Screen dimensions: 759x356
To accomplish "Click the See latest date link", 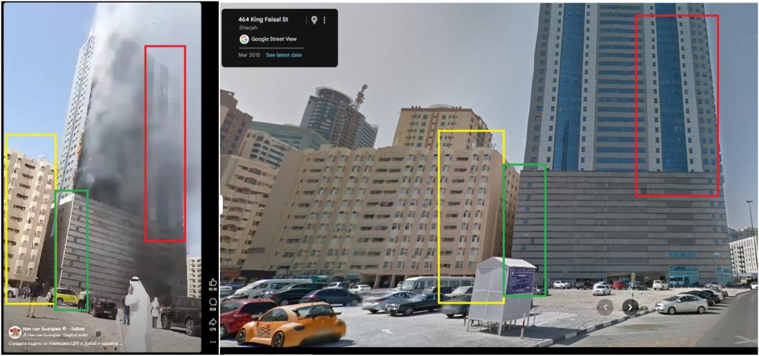I will [x=284, y=55].
